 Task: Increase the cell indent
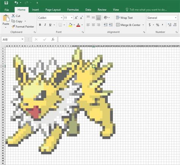pyautogui.click(x=111, y=25)
